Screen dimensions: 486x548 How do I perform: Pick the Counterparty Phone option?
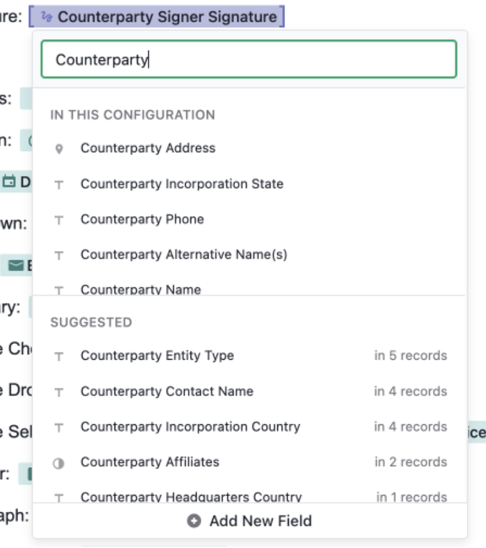point(142,220)
